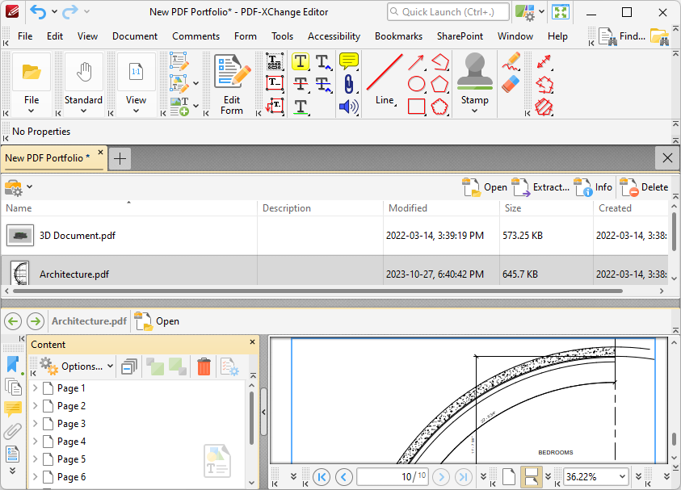Toggle single page layout in status bar
This screenshot has width=681, height=490.
click(509, 477)
